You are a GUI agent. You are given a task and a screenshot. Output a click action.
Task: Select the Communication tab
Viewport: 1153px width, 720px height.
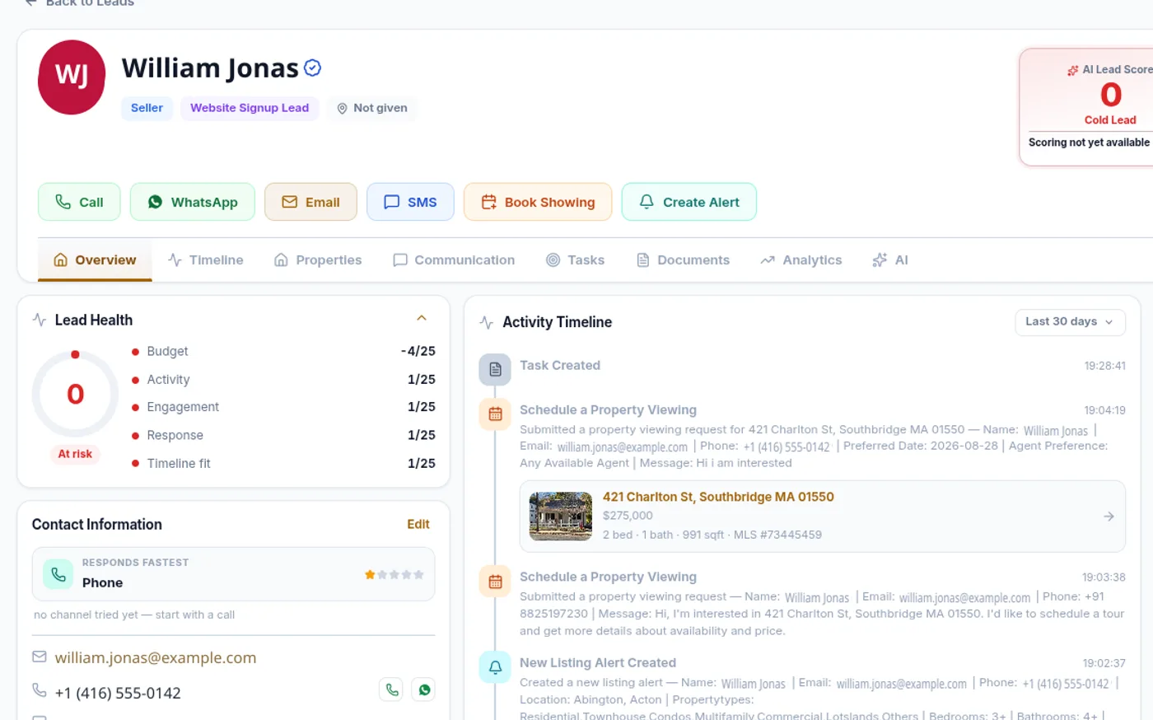coord(454,260)
